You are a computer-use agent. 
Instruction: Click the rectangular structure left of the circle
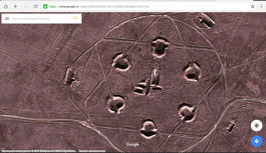pos(70,75)
